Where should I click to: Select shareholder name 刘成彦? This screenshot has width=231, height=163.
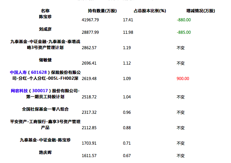tap(45, 29)
